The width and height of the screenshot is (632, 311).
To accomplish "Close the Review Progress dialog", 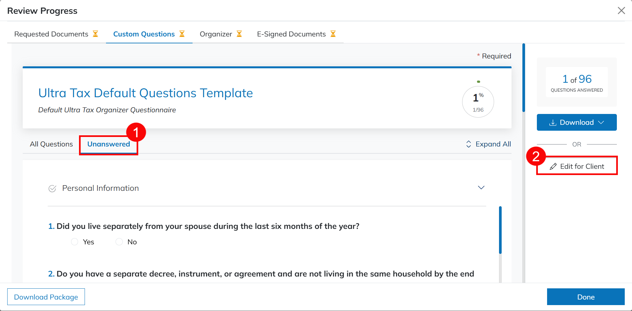I will tap(621, 11).
